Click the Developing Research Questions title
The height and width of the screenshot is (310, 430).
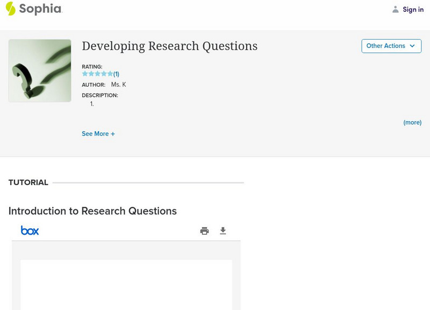pos(170,46)
